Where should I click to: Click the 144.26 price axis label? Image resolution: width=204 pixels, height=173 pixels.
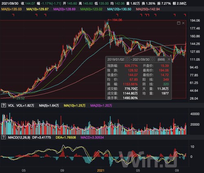(195, 44)
